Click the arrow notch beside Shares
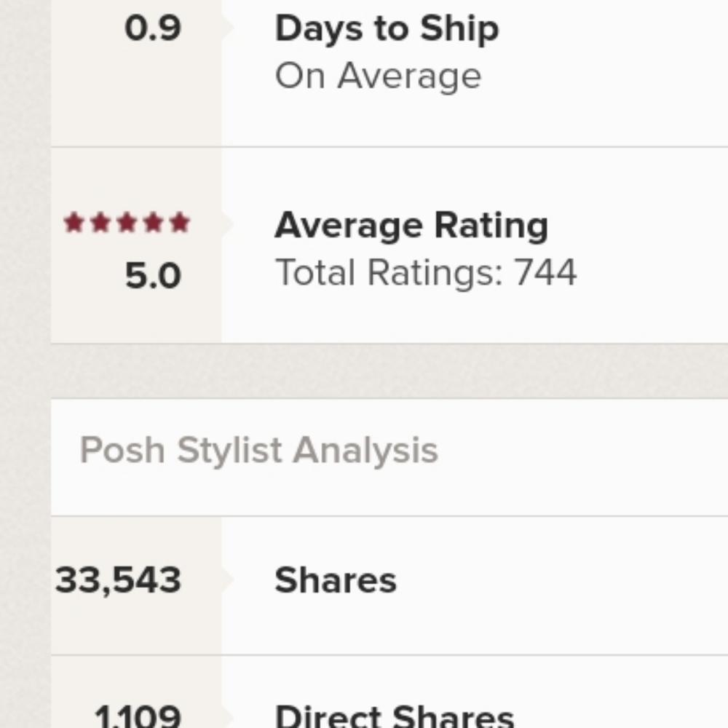 tap(227, 579)
